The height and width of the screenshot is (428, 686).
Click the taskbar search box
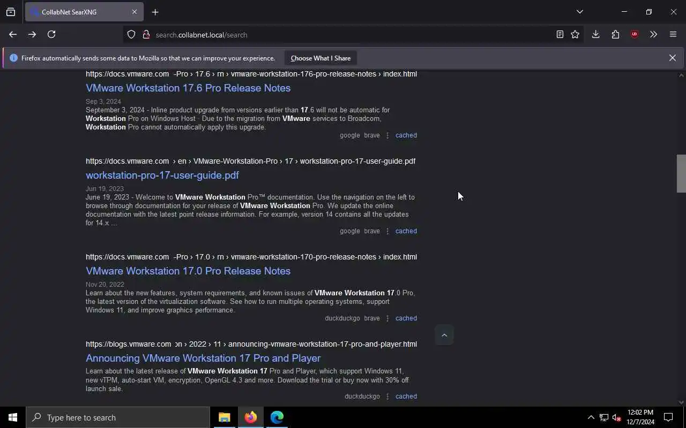(118, 417)
